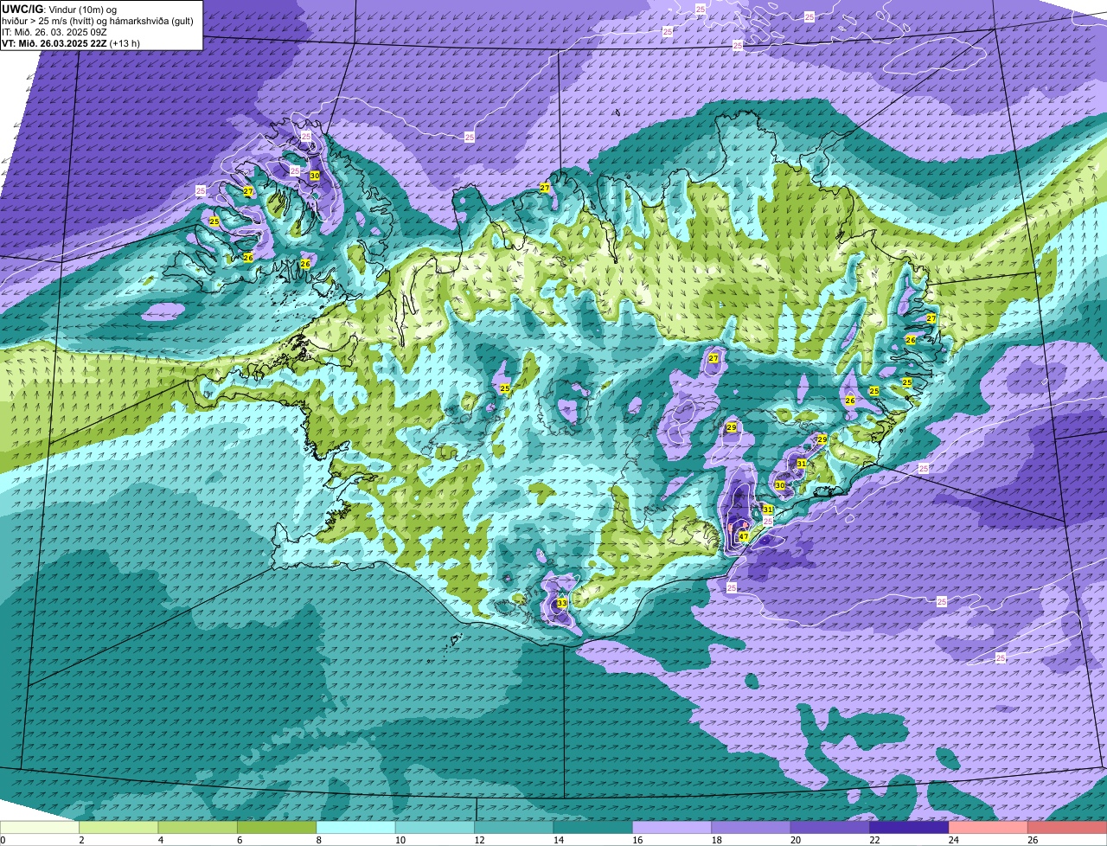Click the 18–20 m/s legend swatch
Image resolution: width=1107 pixels, height=846 pixels.
click(752, 828)
